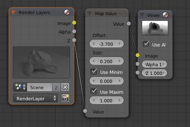Increase the Size 0.200 value with right arrow
Viewport: 190px width, 127px height.
point(120,61)
